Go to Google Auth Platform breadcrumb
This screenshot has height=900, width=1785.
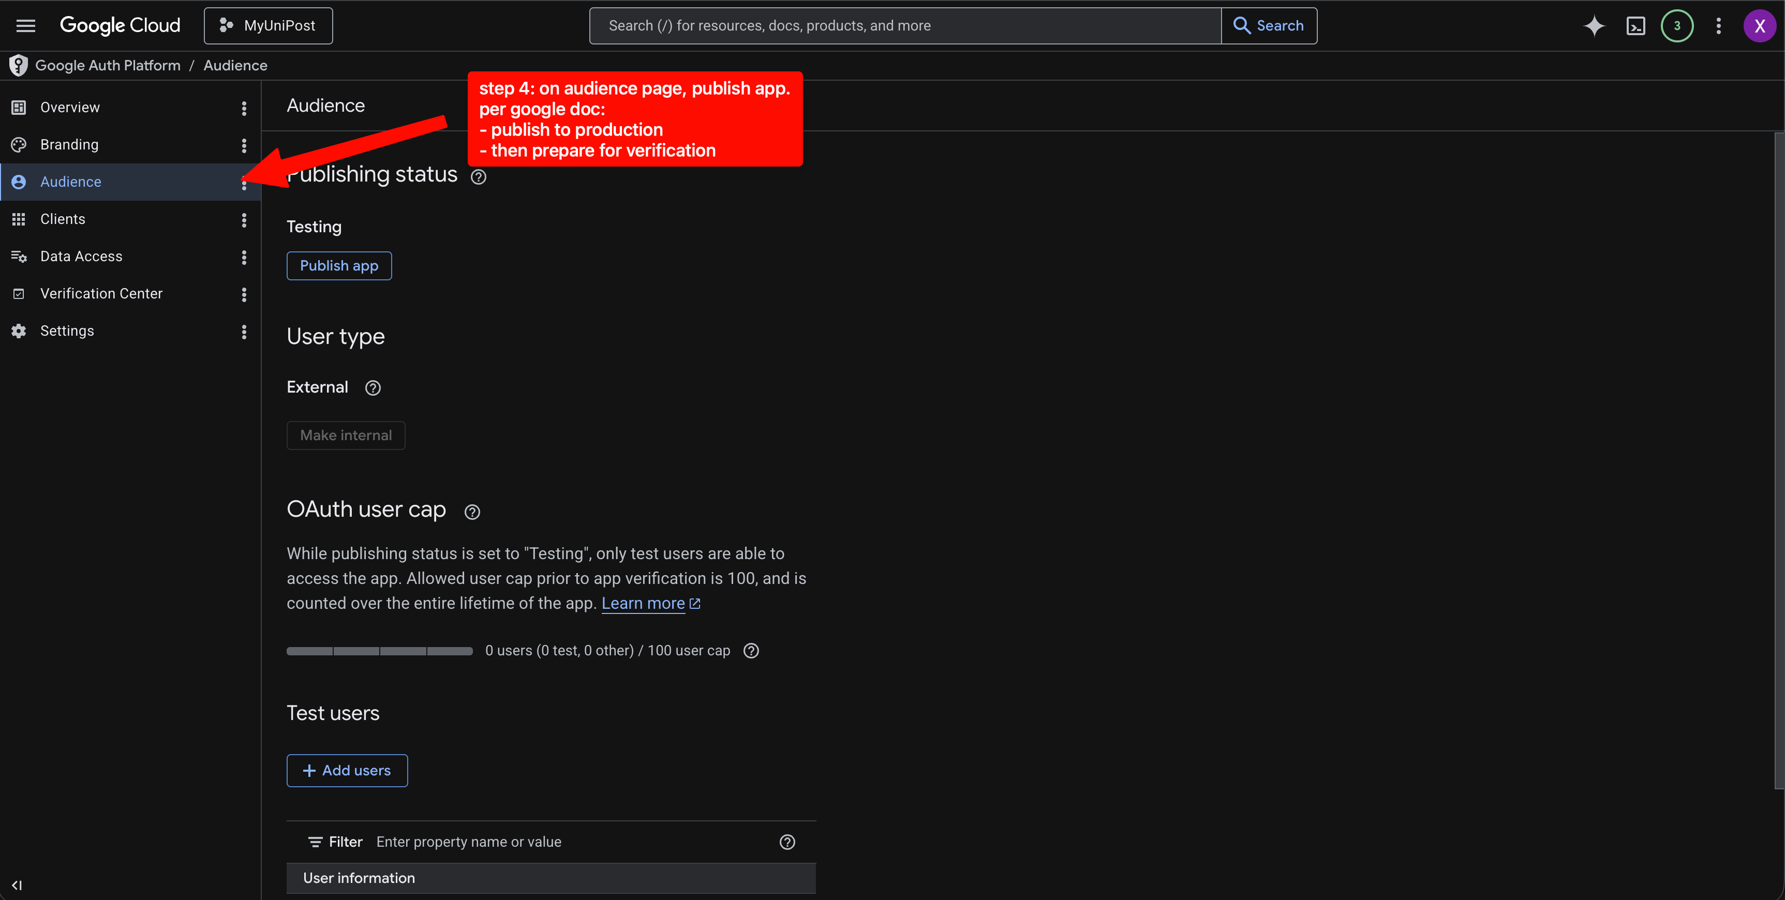pyautogui.click(x=108, y=65)
